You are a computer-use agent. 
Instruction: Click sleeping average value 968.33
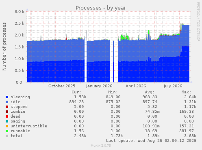[x=150, y=97]
